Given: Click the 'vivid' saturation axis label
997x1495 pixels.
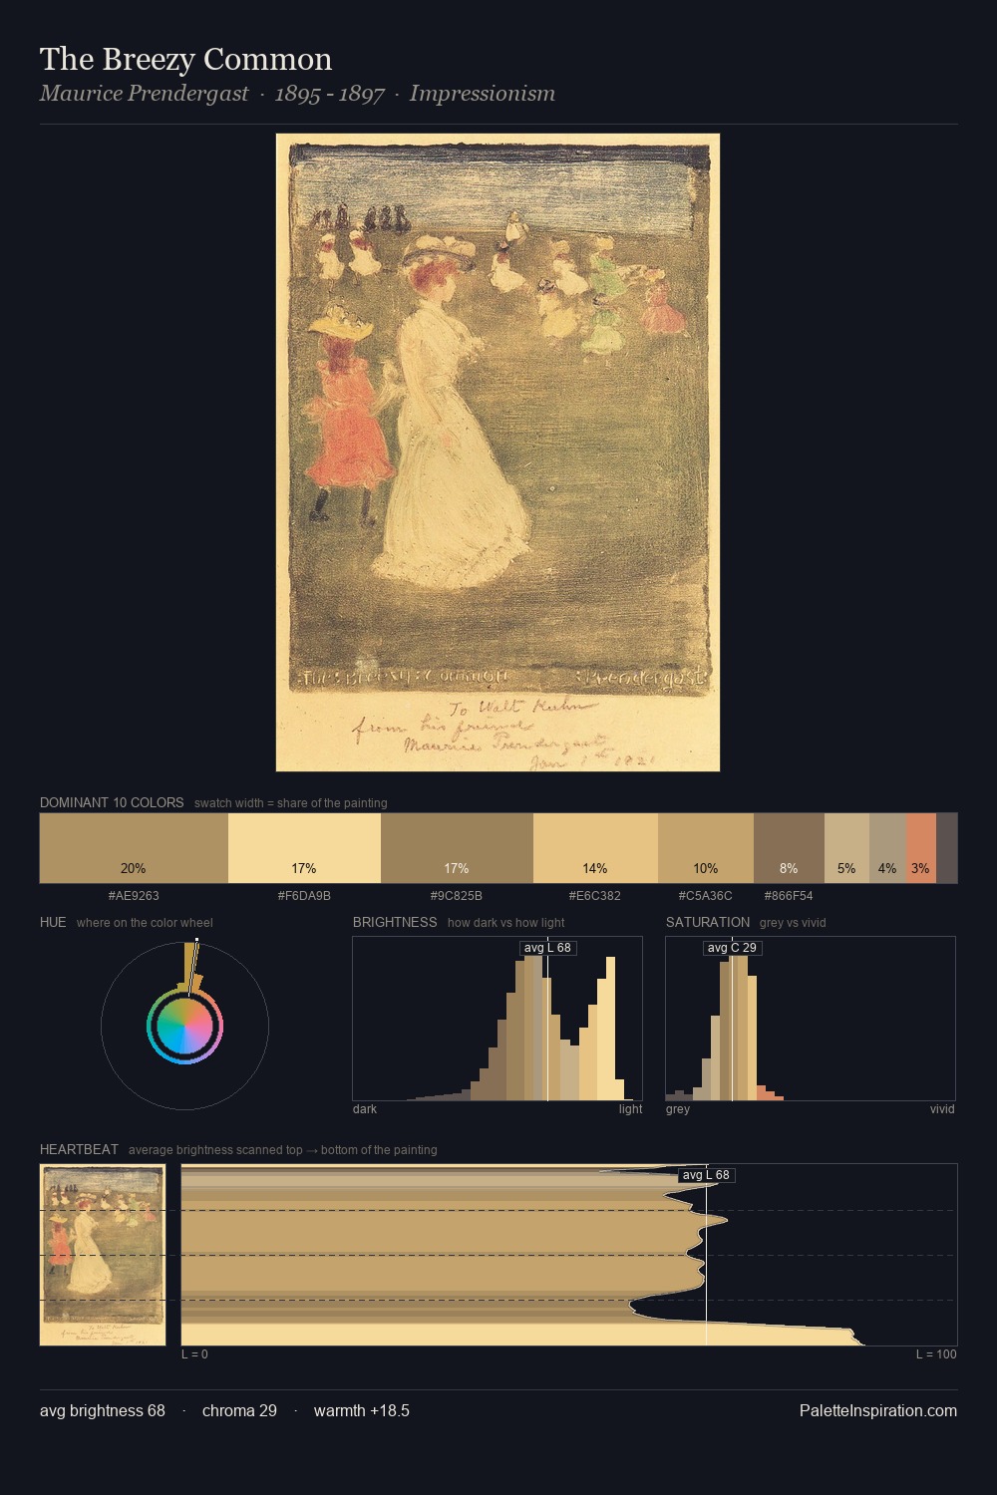Looking at the screenshot, I should 942,1109.
